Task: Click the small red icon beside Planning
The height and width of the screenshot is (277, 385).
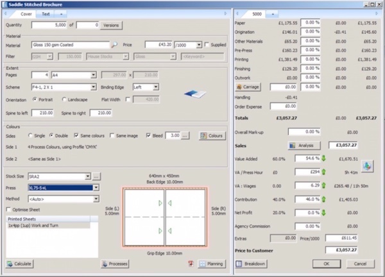Action: tap(191, 264)
